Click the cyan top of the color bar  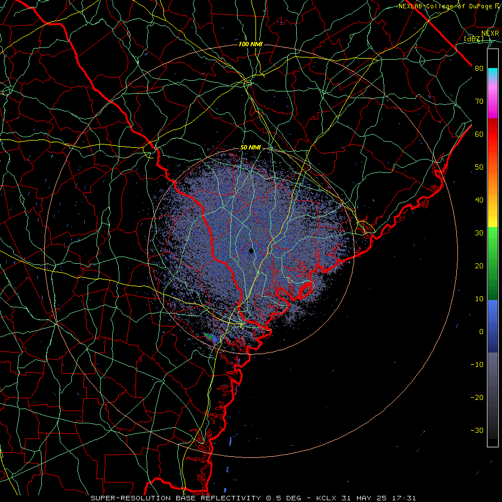[x=493, y=72]
